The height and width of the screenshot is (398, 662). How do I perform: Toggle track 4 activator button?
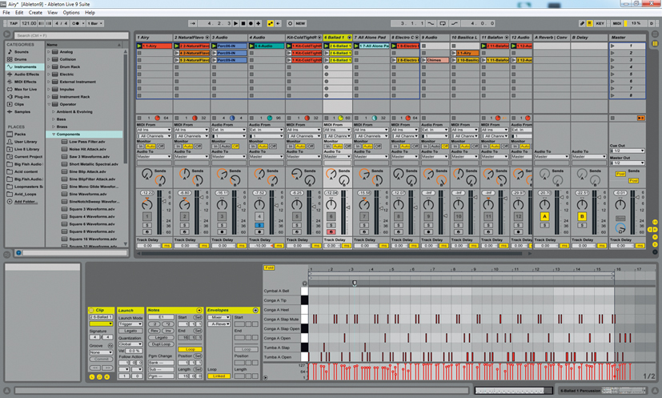tap(259, 217)
